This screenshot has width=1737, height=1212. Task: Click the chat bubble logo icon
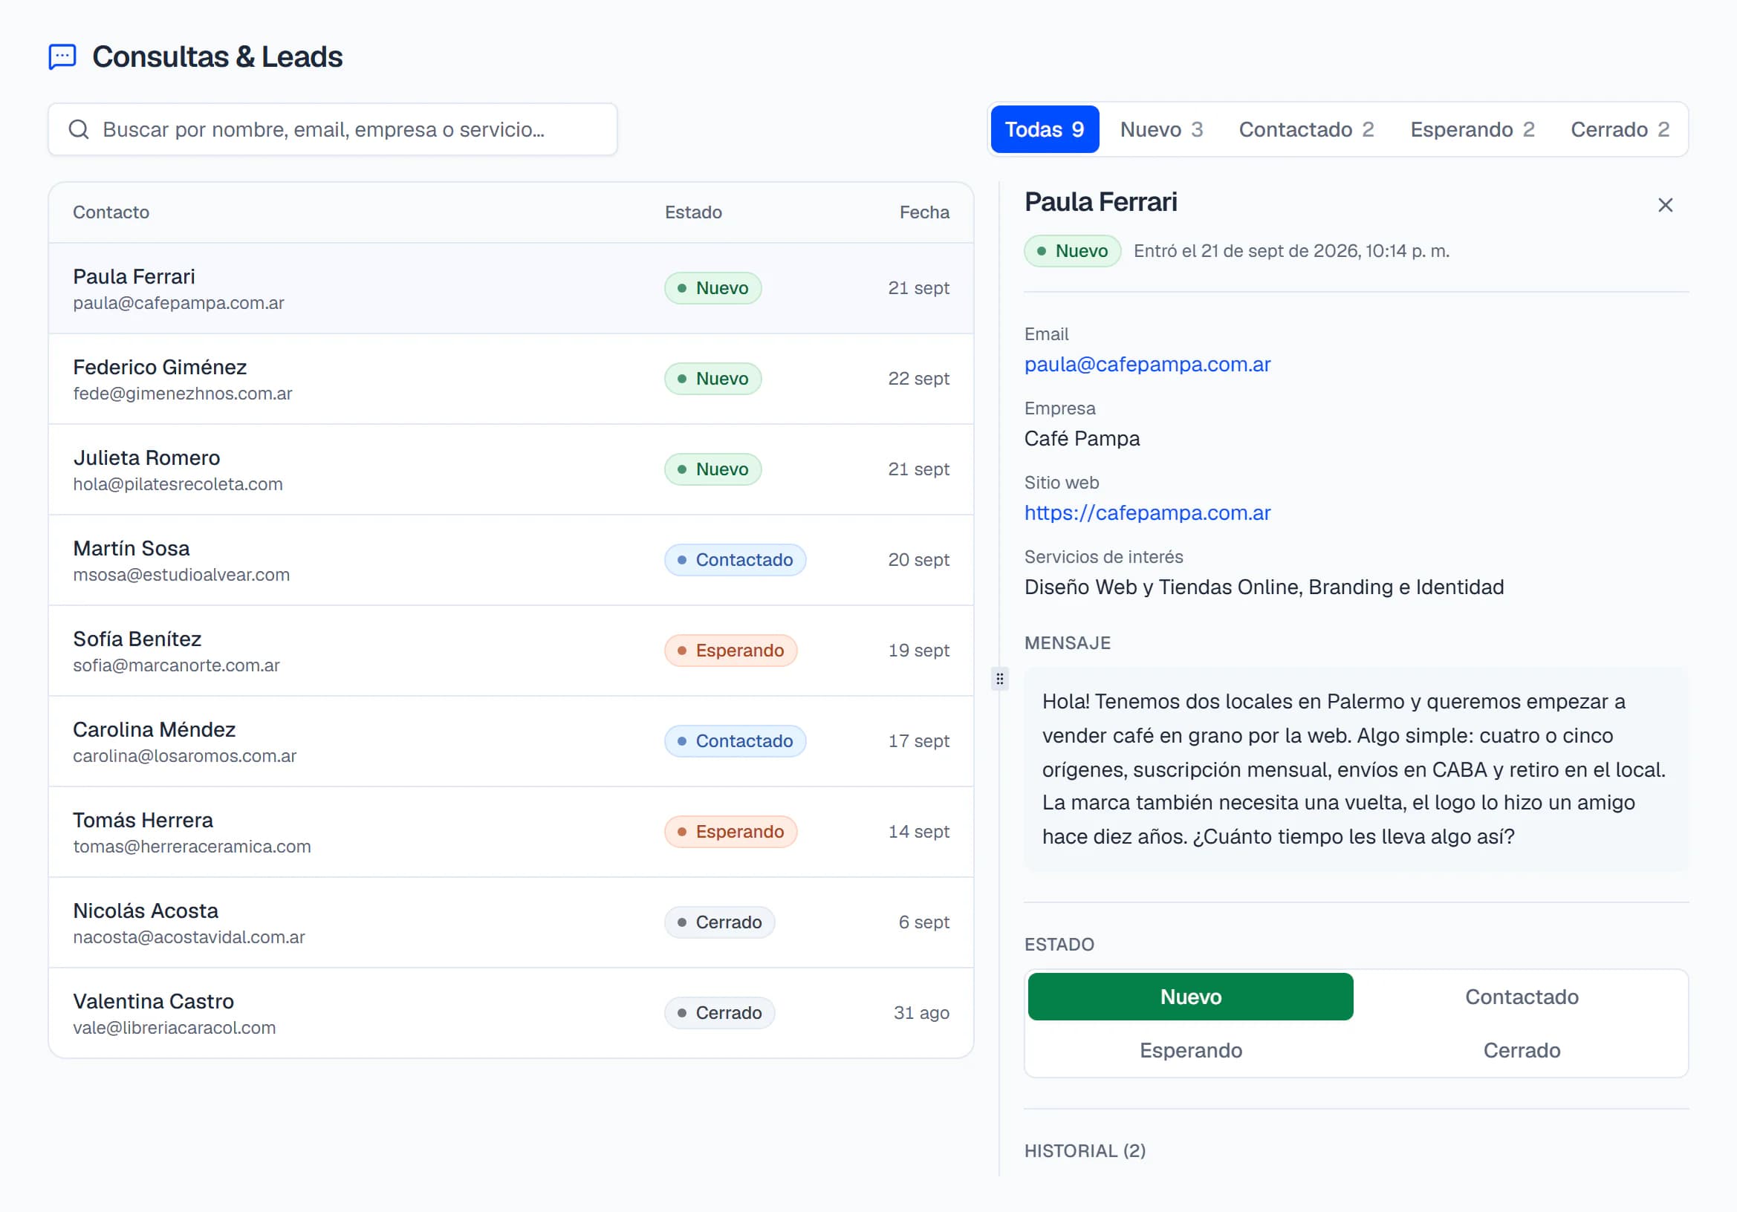(x=62, y=56)
